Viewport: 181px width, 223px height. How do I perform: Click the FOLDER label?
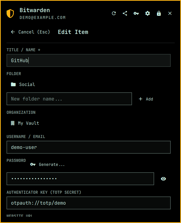click(14, 74)
